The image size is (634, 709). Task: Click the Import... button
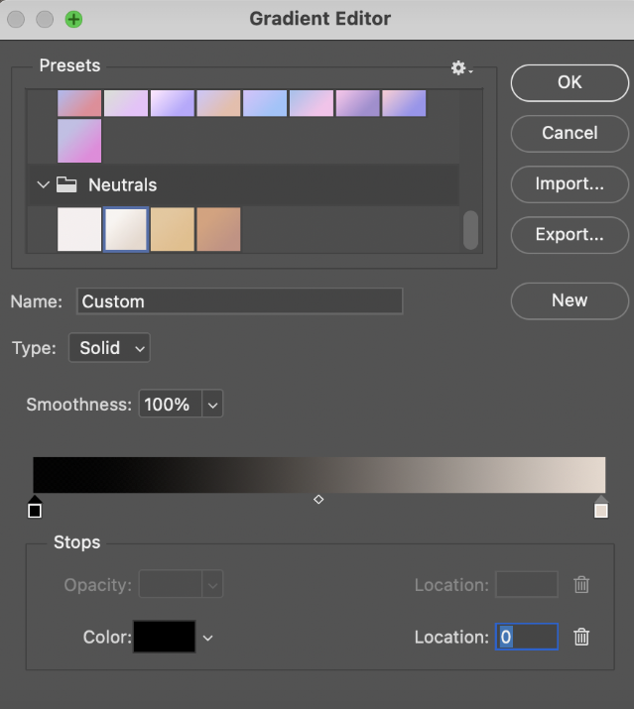coord(570,184)
